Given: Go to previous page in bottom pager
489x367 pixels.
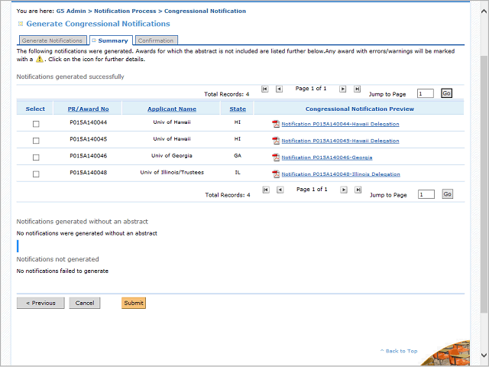Looking at the screenshot, I should pos(280,190).
